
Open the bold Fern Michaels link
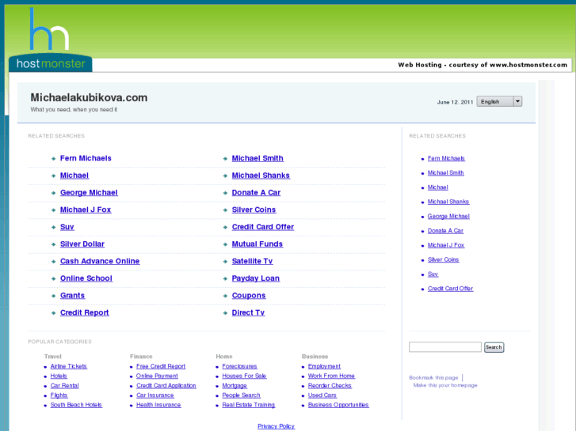point(86,158)
